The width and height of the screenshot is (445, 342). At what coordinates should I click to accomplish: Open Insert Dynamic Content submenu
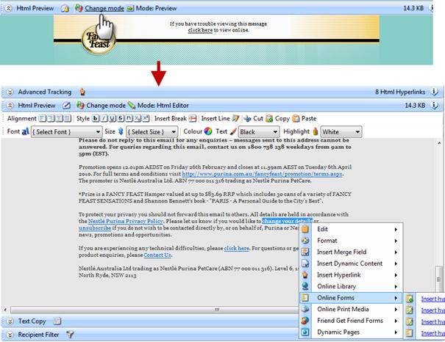[x=351, y=263]
